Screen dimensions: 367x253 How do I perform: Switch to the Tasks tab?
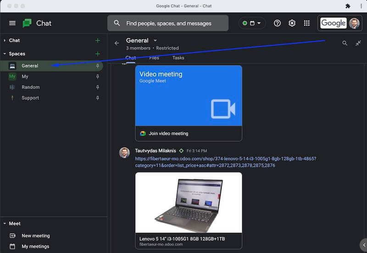(x=178, y=58)
